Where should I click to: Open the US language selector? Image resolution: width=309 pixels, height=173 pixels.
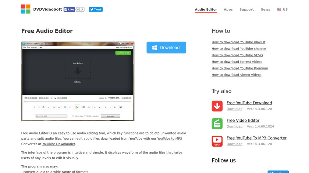point(282,10)
